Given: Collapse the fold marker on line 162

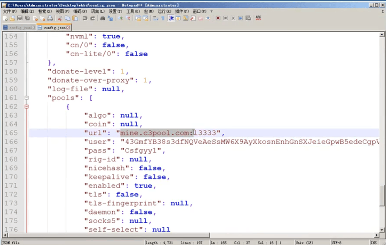Looking at the screenshot, I should pyautogui.click(x=27, y=107).
